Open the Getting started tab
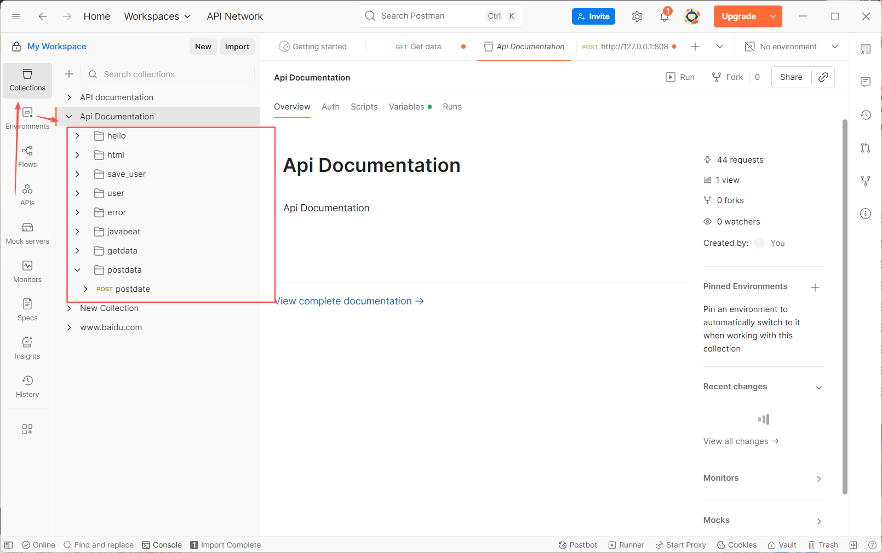882x553 pixels. (x=313, y=47)
